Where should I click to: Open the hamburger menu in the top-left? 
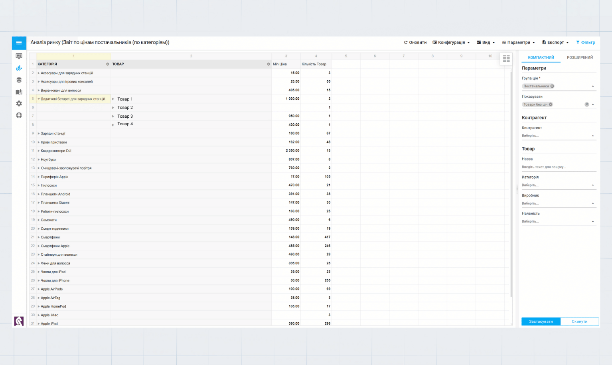point(19,43)
